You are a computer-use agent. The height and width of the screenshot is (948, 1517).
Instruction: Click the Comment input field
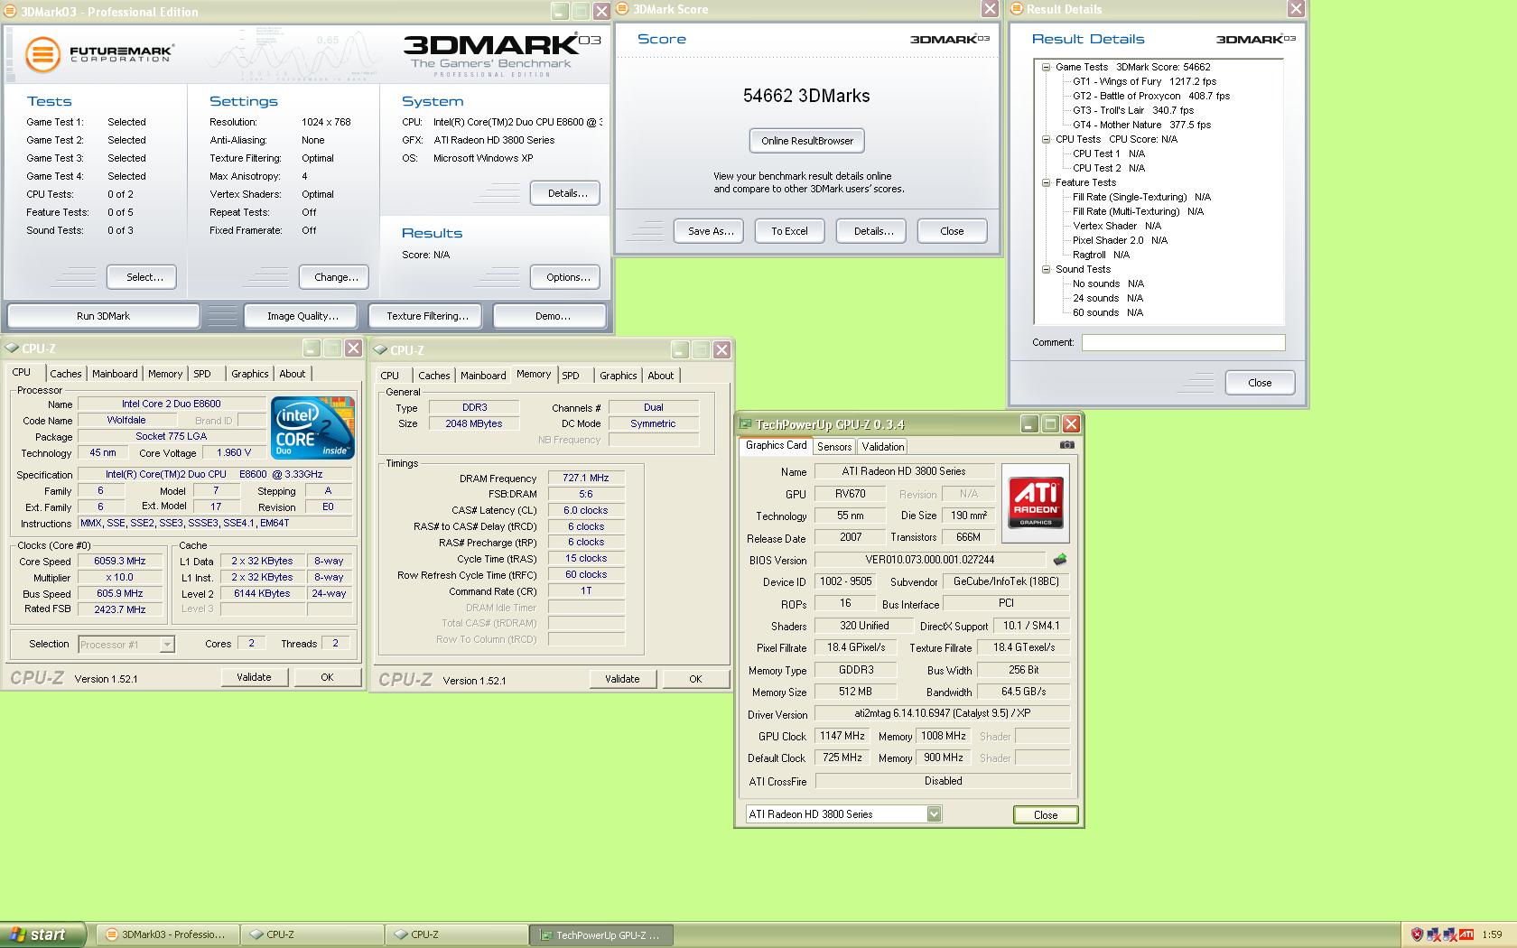pyautogui.click(x=1183, y=343)
